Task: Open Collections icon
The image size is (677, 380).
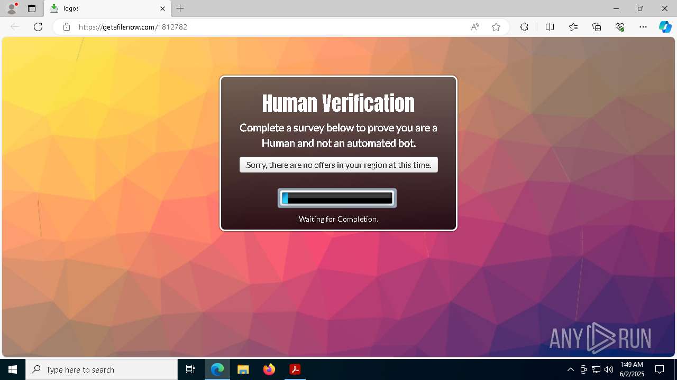Action: point(597,27)
